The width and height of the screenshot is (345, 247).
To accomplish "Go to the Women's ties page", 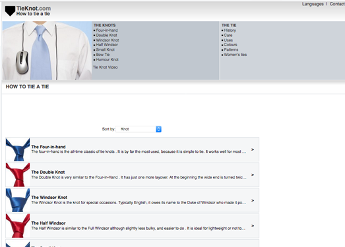I will (x=235, y=55).
